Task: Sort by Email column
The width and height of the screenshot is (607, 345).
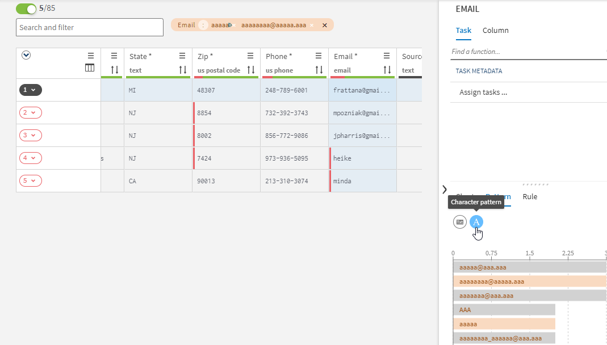Action: (x=387, y=70)
